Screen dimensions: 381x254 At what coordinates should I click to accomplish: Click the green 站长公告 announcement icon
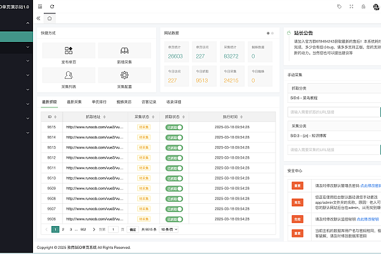click(x=289, y=33)
